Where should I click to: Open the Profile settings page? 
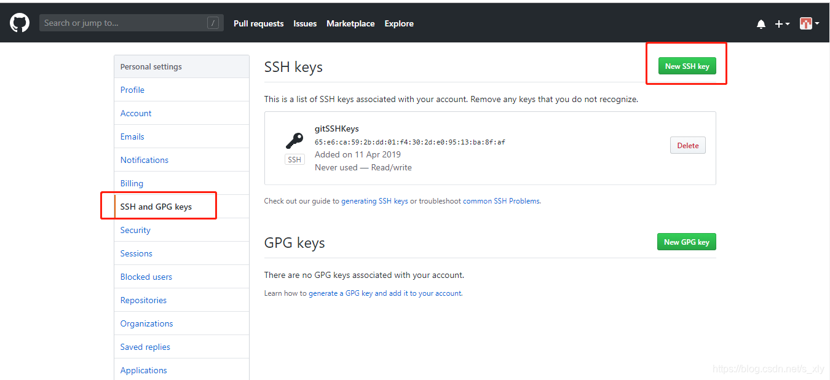(x=181, y=90)
